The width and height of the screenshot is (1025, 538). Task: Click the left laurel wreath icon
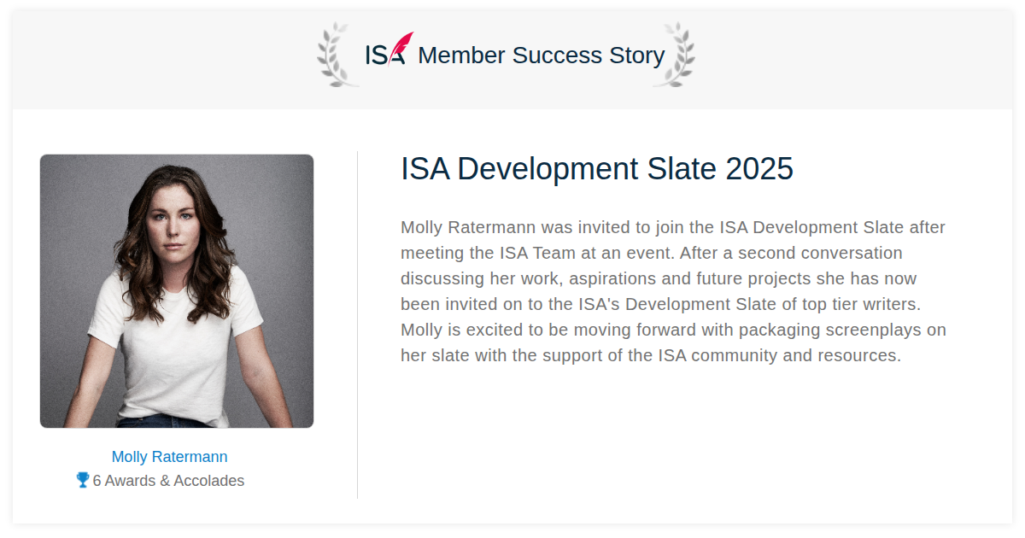[x=335, y=55]
